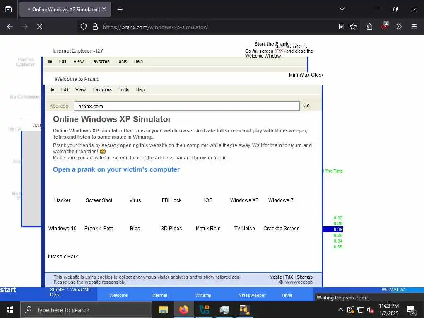Open the Hacker prank
Viewport: 424px width, 318px height.
[x=62, y=200]
